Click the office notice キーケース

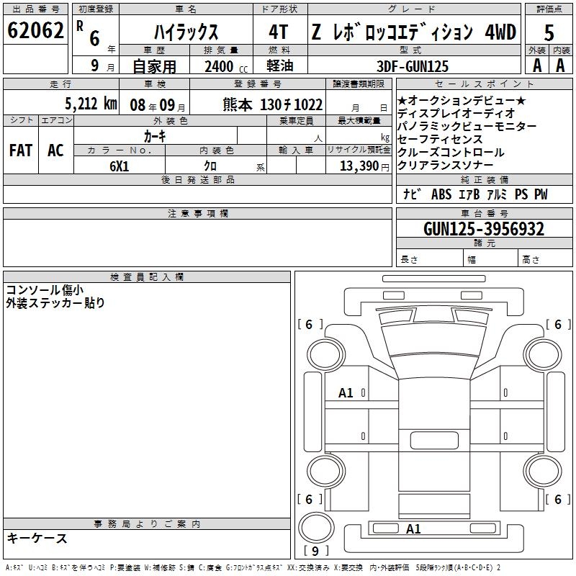(x=37, y=538)
